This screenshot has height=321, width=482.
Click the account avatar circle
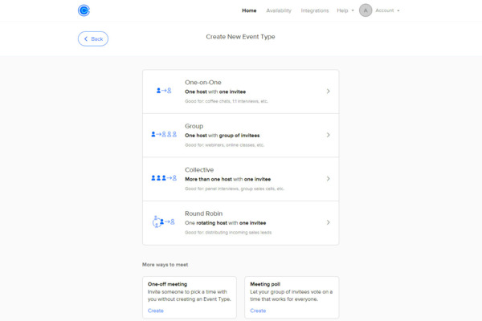click(366, 10)
